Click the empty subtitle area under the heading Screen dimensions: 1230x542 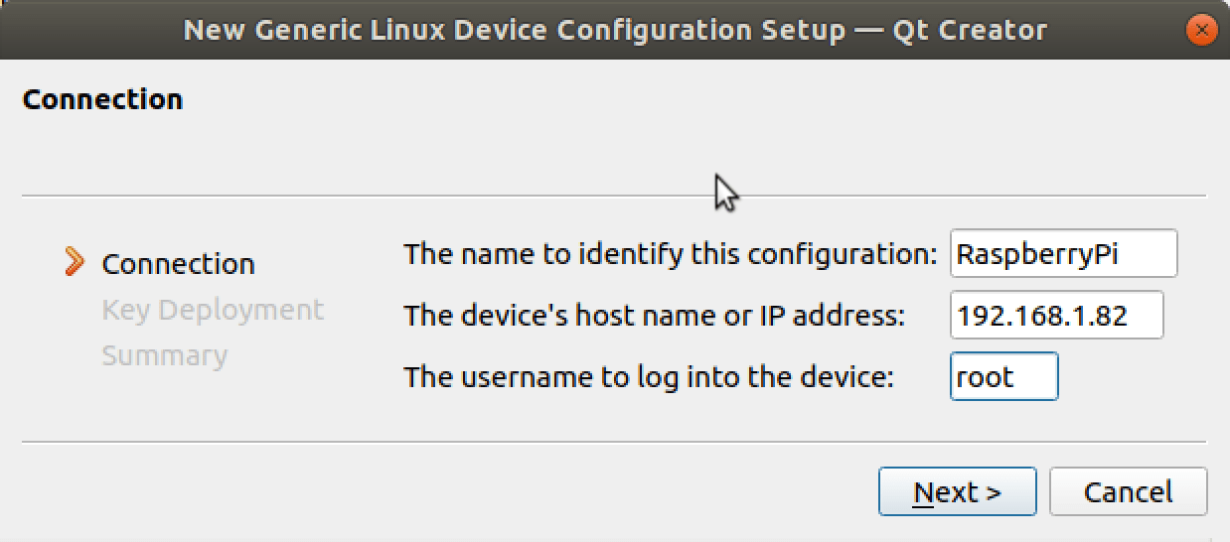(397, 149)
